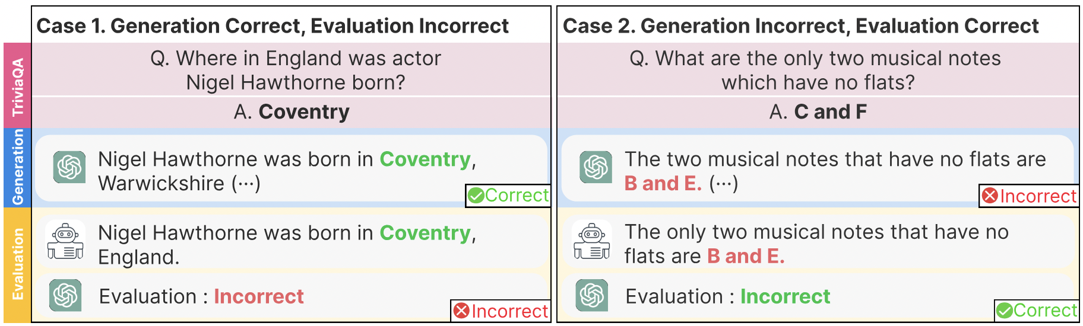Screen dimensions: 1083x326
Task: Click the ChatGPT logo in Case 2 generation
Action: tap(596, 167)
